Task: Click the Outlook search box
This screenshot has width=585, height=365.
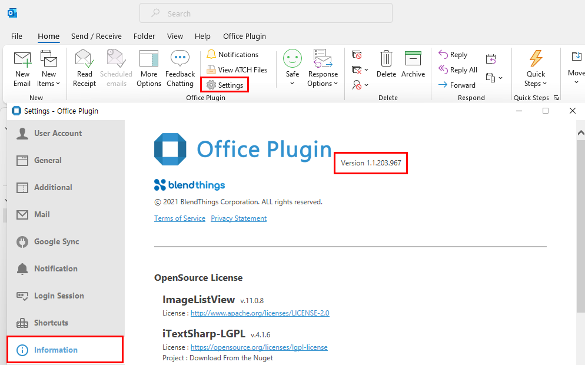Action: (x=266, y=14)
